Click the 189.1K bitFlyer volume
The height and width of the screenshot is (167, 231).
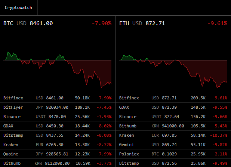82,107
